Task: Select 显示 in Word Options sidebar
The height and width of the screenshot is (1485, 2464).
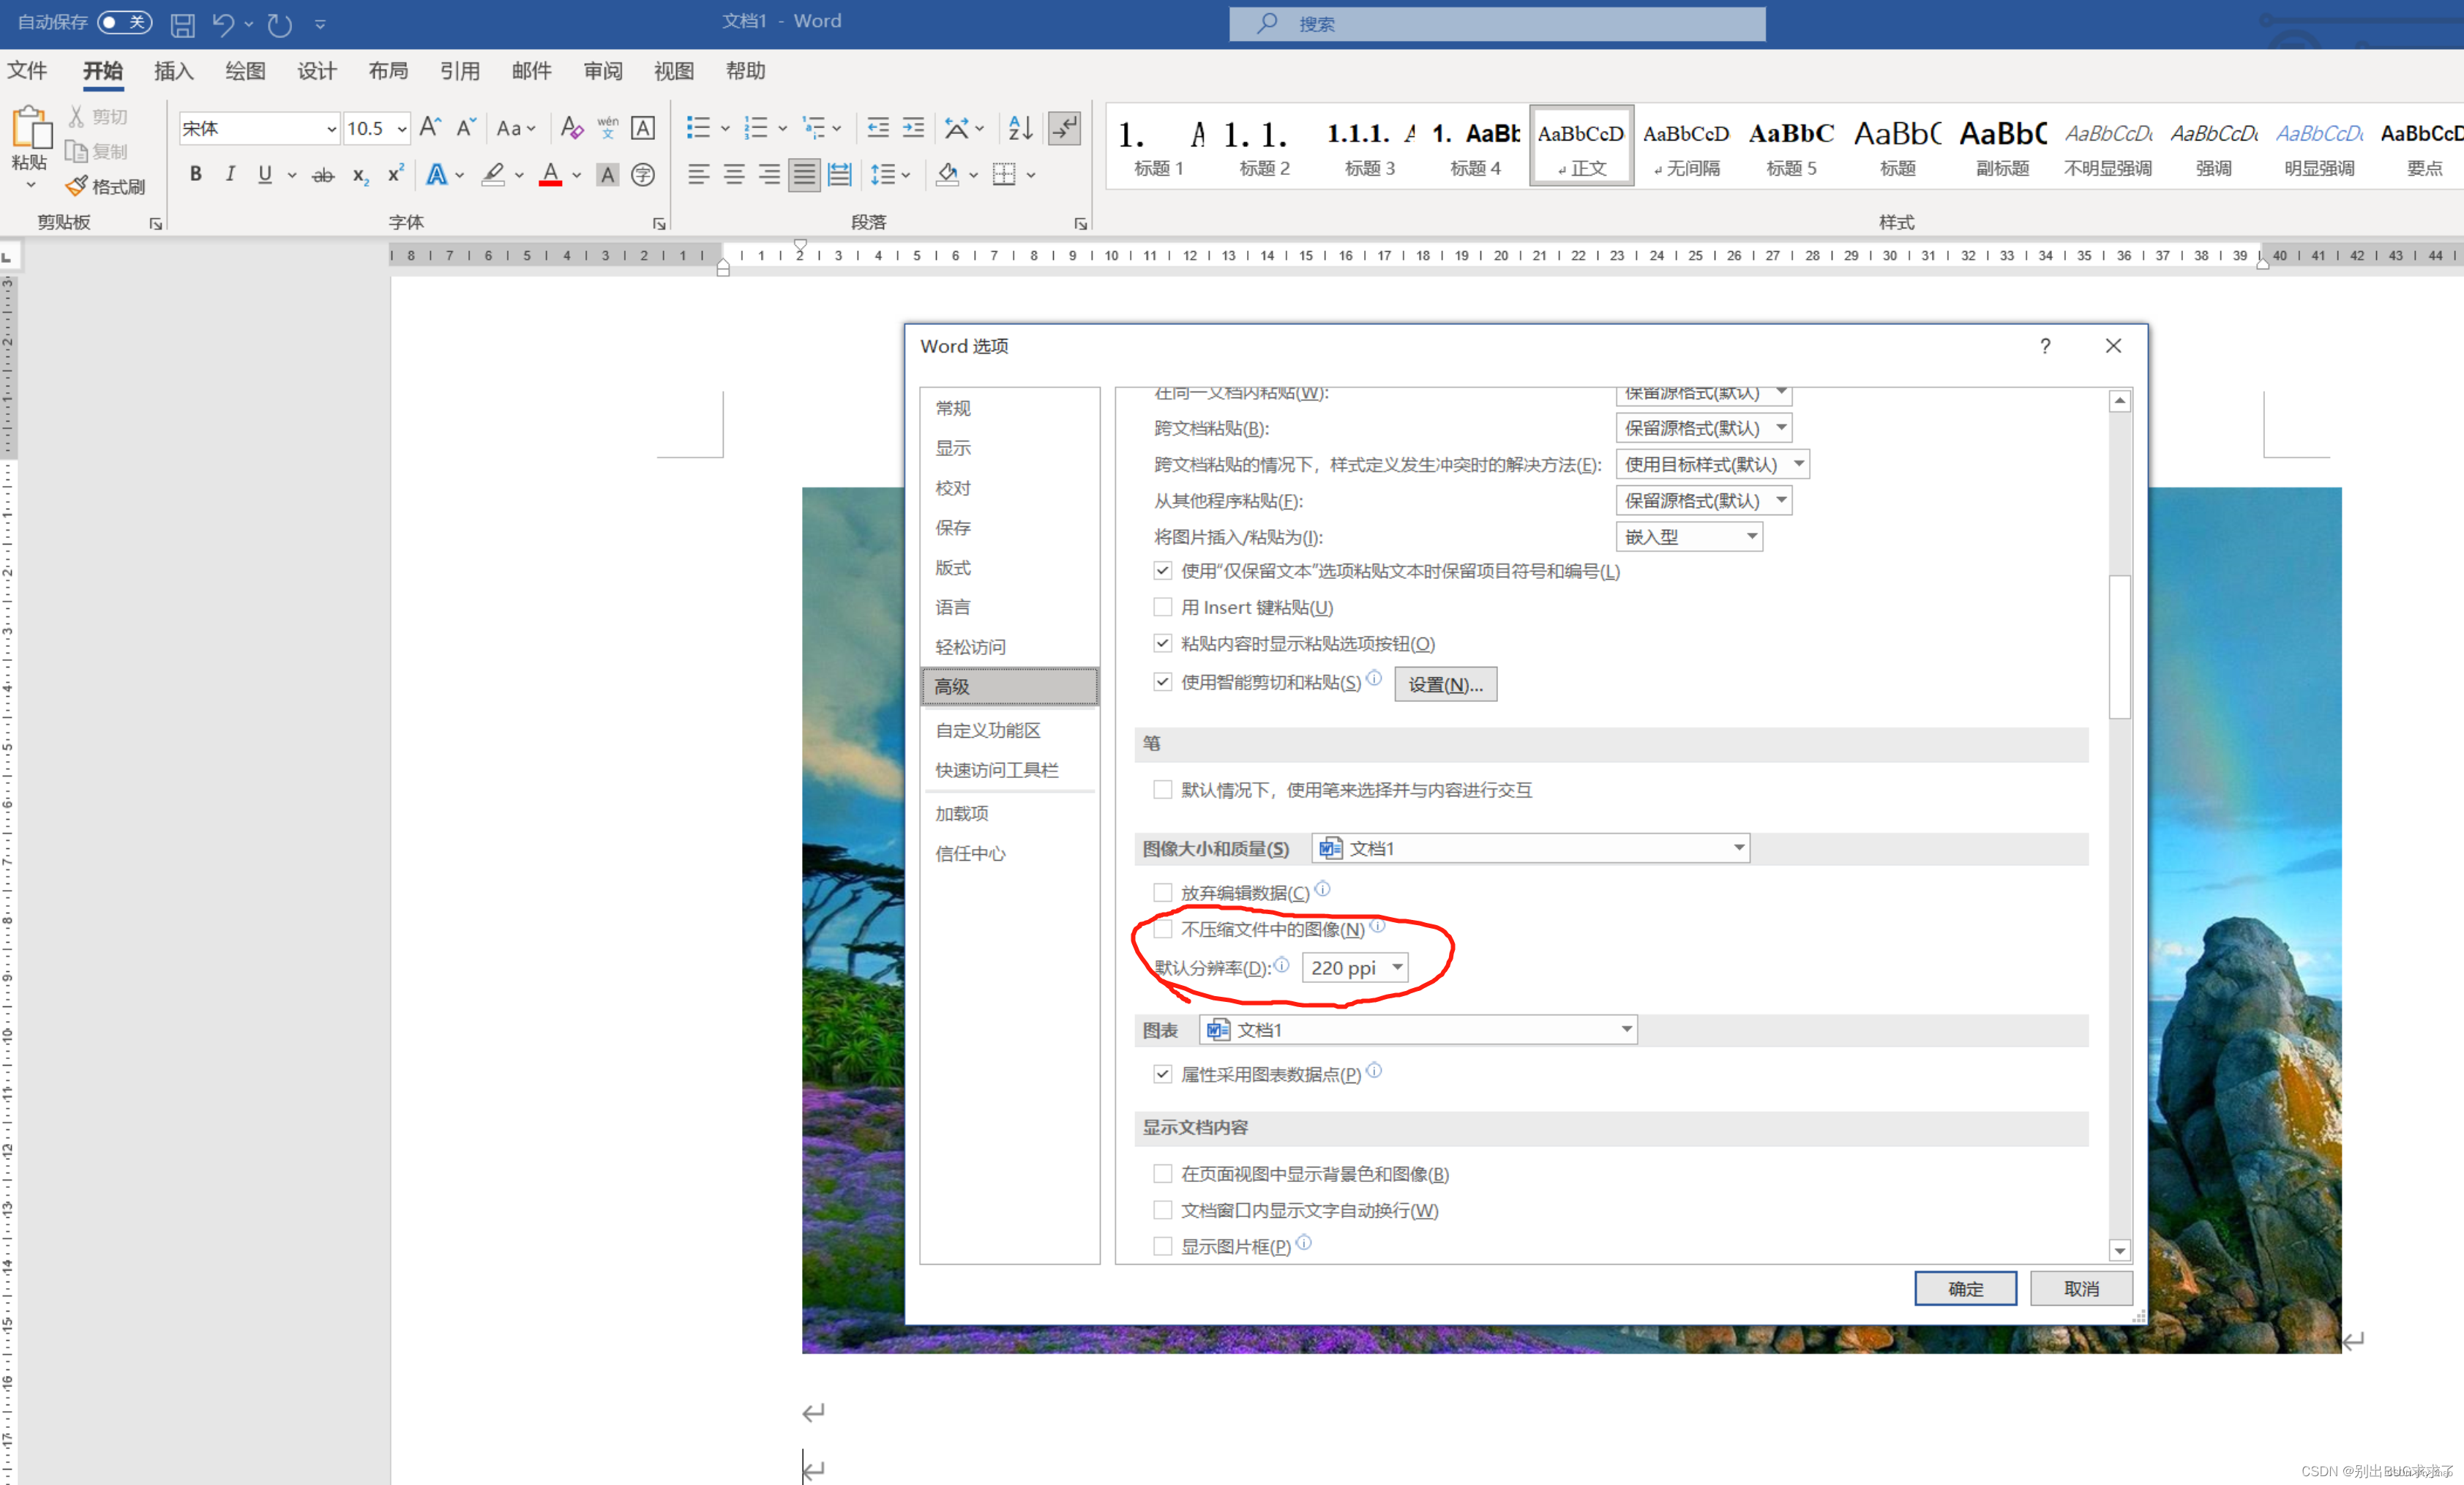Action: (x=953, y=448)
